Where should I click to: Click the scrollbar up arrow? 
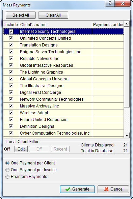pos(127,24)
